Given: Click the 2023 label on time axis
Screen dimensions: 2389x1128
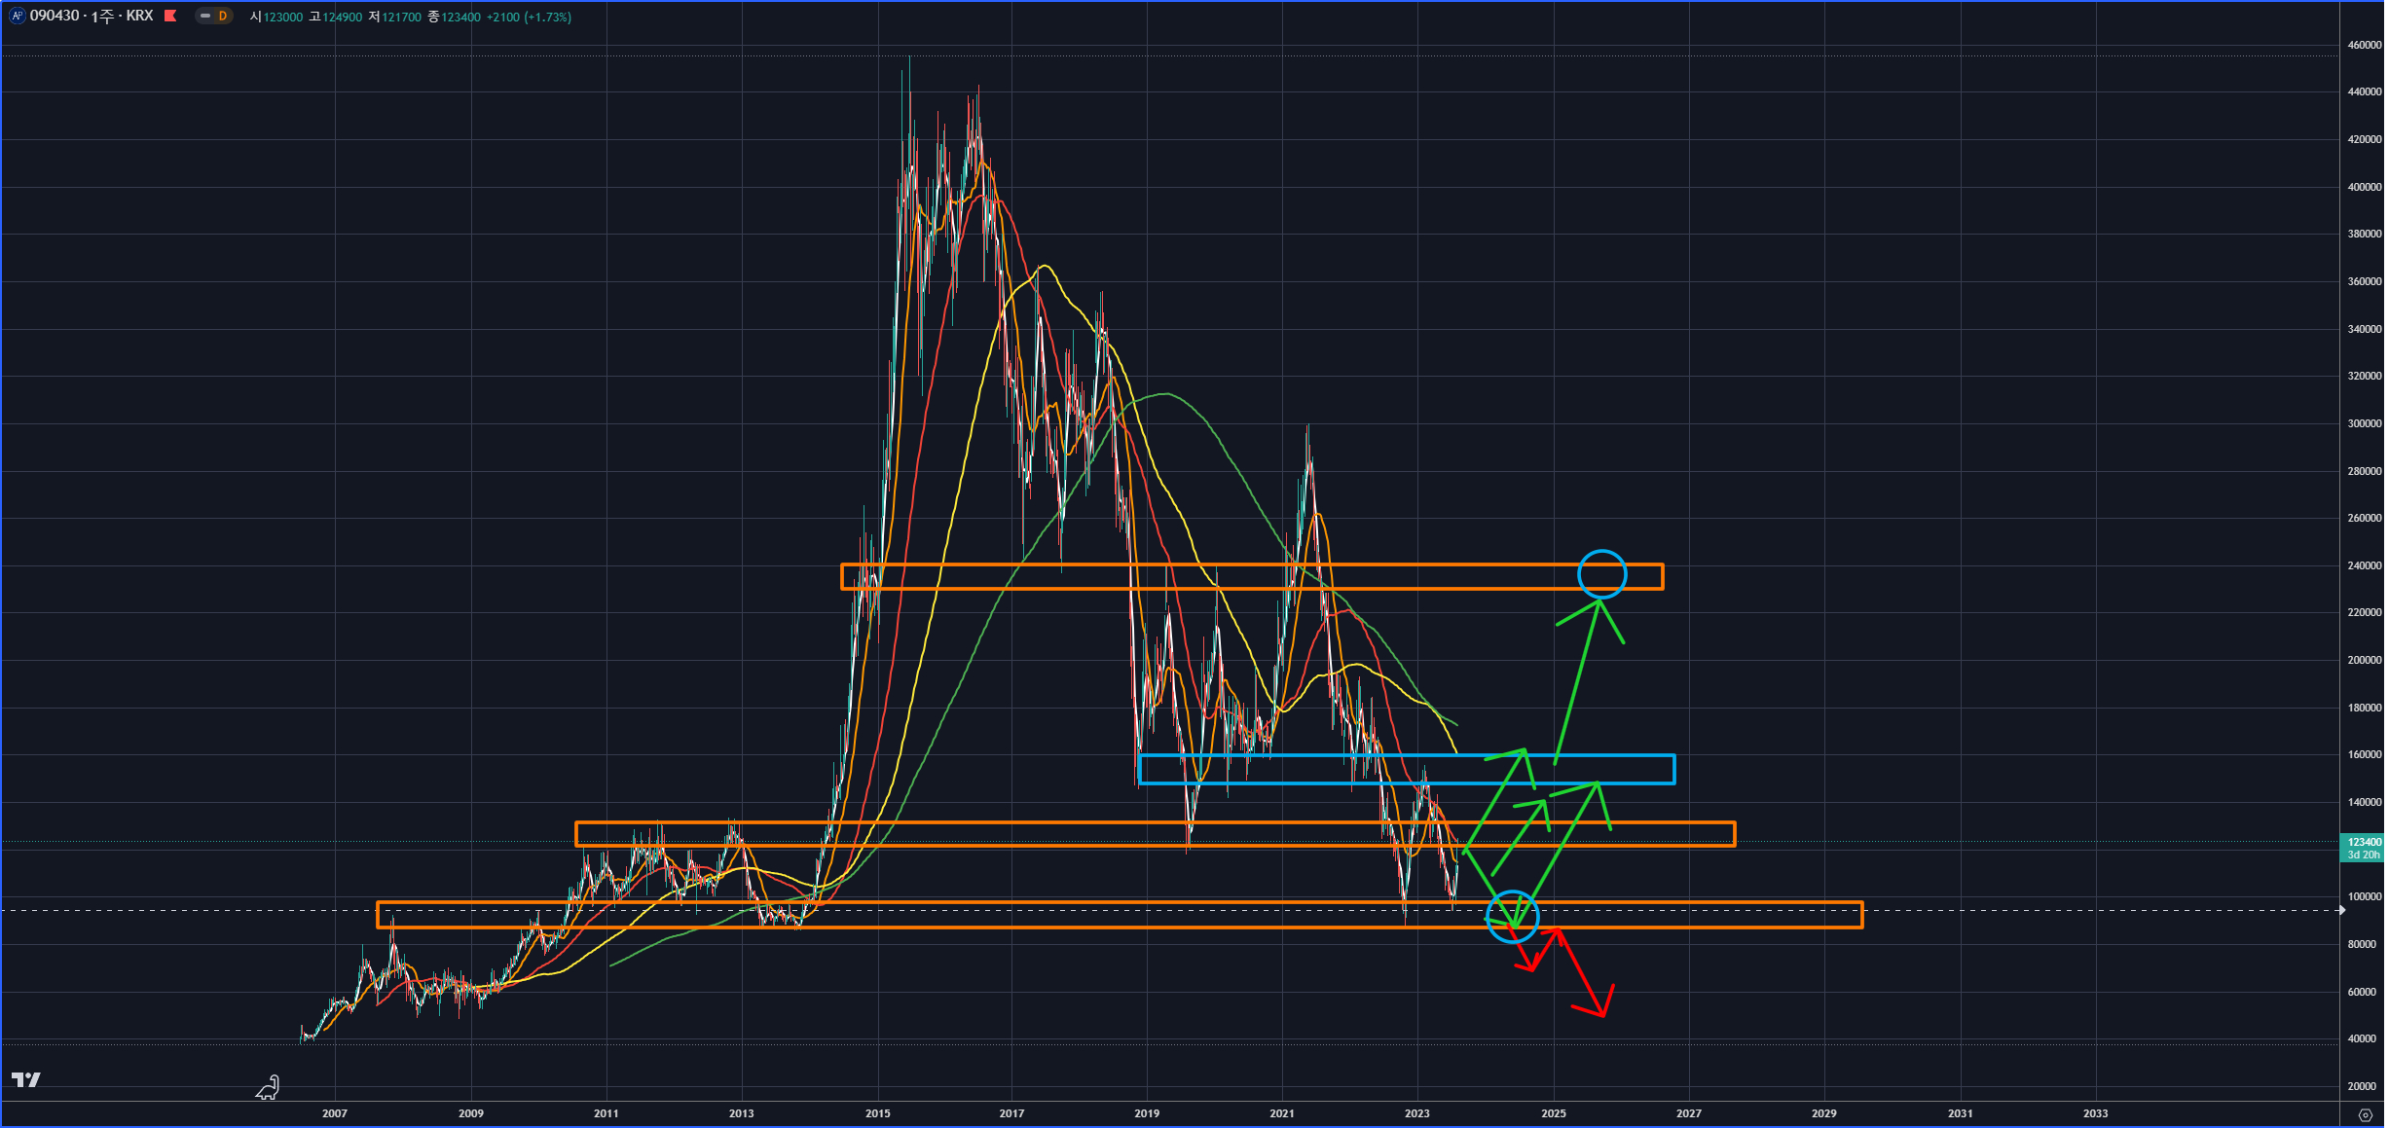Looking at the screenshot, I should (1416, 1113).
